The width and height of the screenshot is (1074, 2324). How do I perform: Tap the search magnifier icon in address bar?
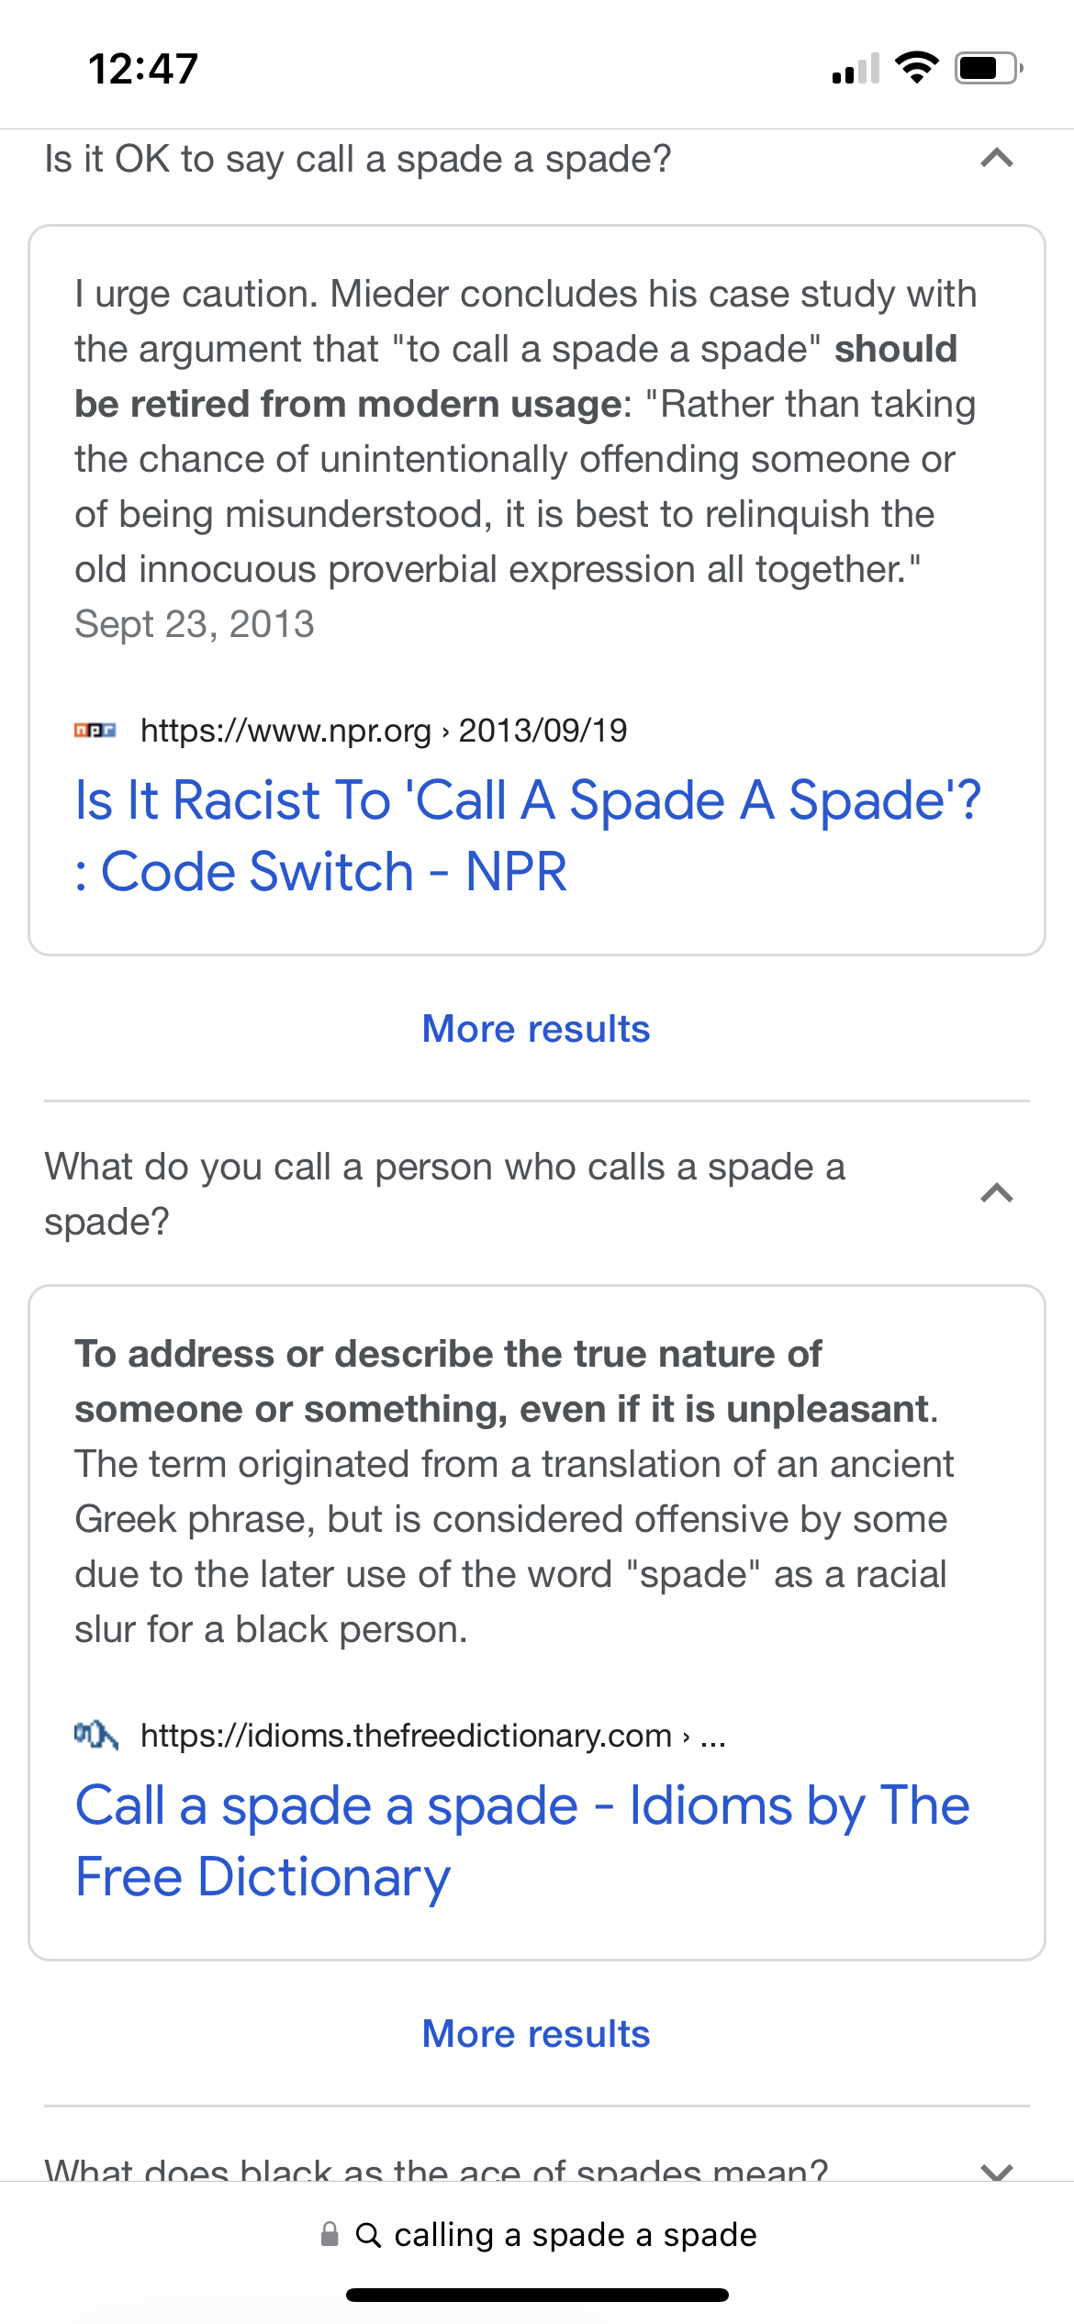coord(368,2235)
